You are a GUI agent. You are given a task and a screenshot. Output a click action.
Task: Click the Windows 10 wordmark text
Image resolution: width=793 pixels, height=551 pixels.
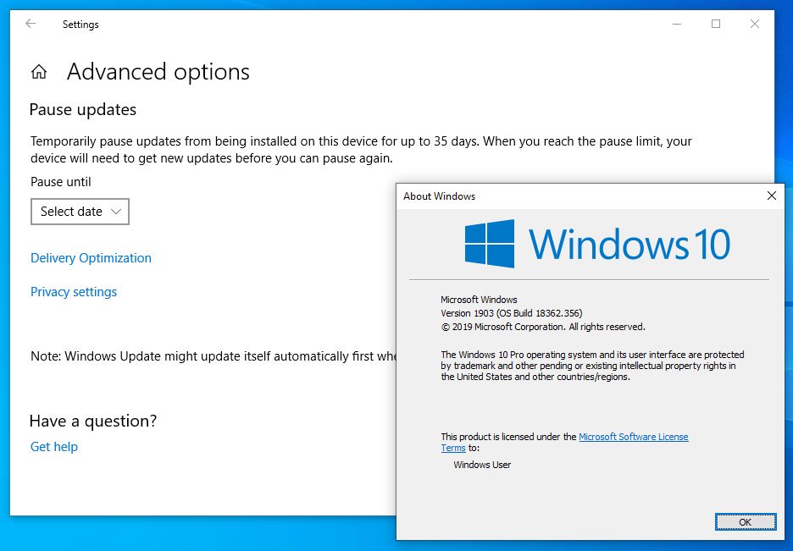[x=629, y=244]
